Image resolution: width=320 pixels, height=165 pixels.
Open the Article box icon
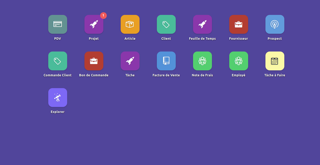point(130,24)
